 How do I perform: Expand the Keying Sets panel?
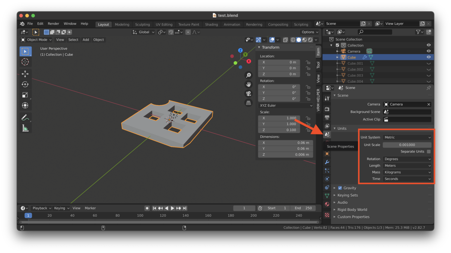(x=348, y=195)
